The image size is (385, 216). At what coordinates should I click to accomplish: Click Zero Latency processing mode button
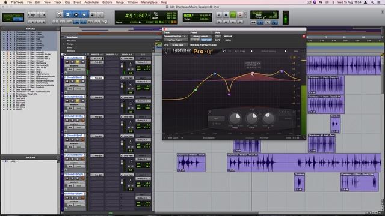click(x=209, y=138)
